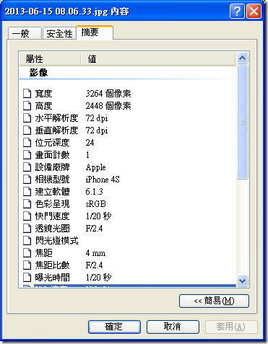Select the 閃光燈模式 property label
This screenshot has height=344, width=268.
click(56, 241)
